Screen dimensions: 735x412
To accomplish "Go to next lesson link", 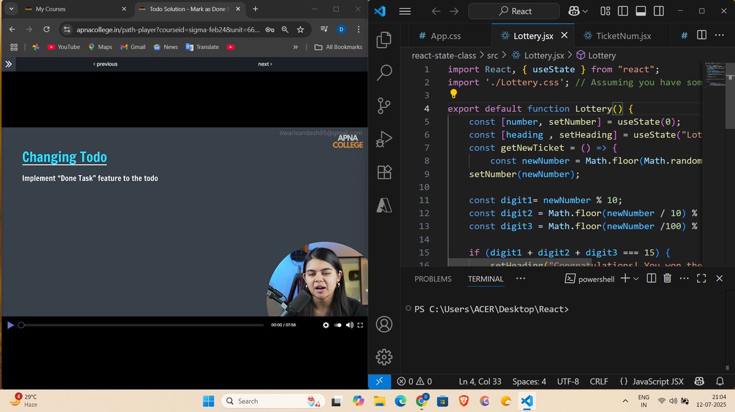I will click(x=265, y=64).
